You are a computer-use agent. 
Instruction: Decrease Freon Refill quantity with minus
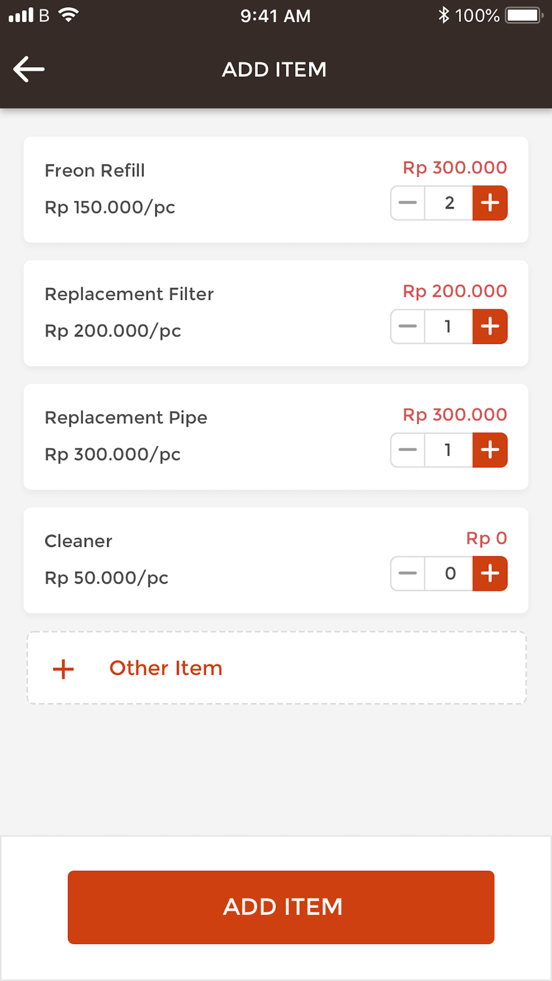pyautogui.click(x=408, y=203)
